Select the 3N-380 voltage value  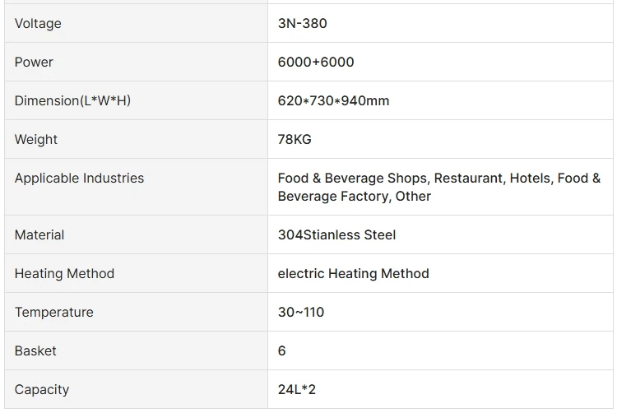point(302,23)
